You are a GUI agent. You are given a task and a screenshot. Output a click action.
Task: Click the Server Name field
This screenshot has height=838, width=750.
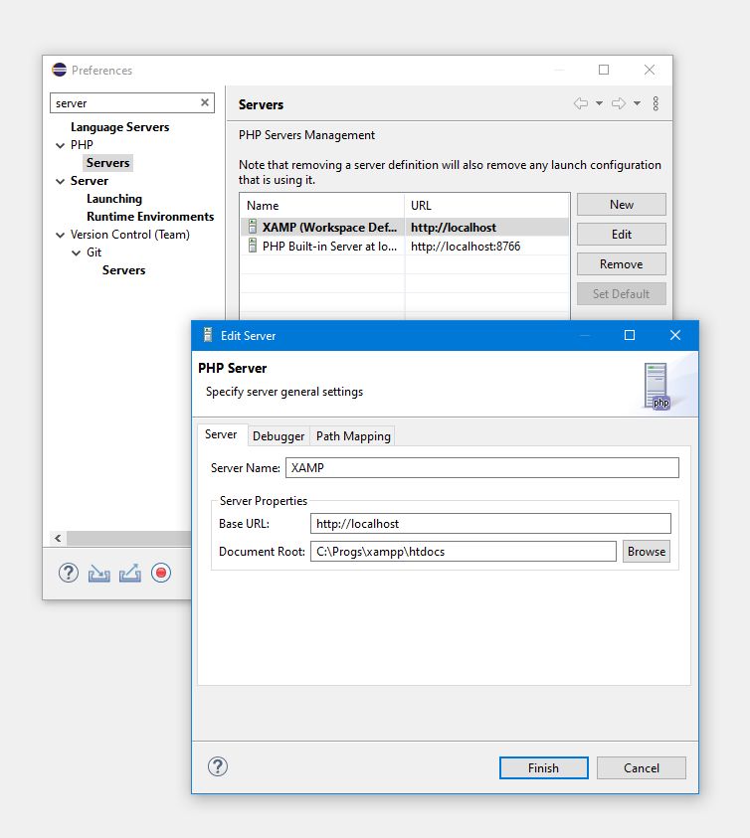(x=482, y=467)
